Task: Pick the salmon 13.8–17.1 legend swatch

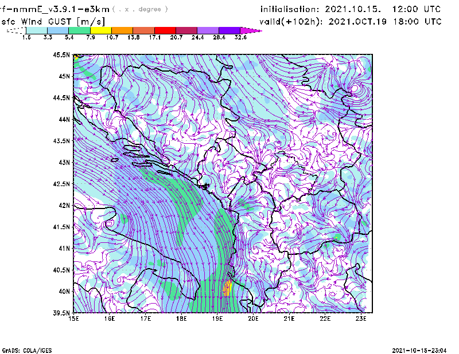Action: click(x=144, y=30)
